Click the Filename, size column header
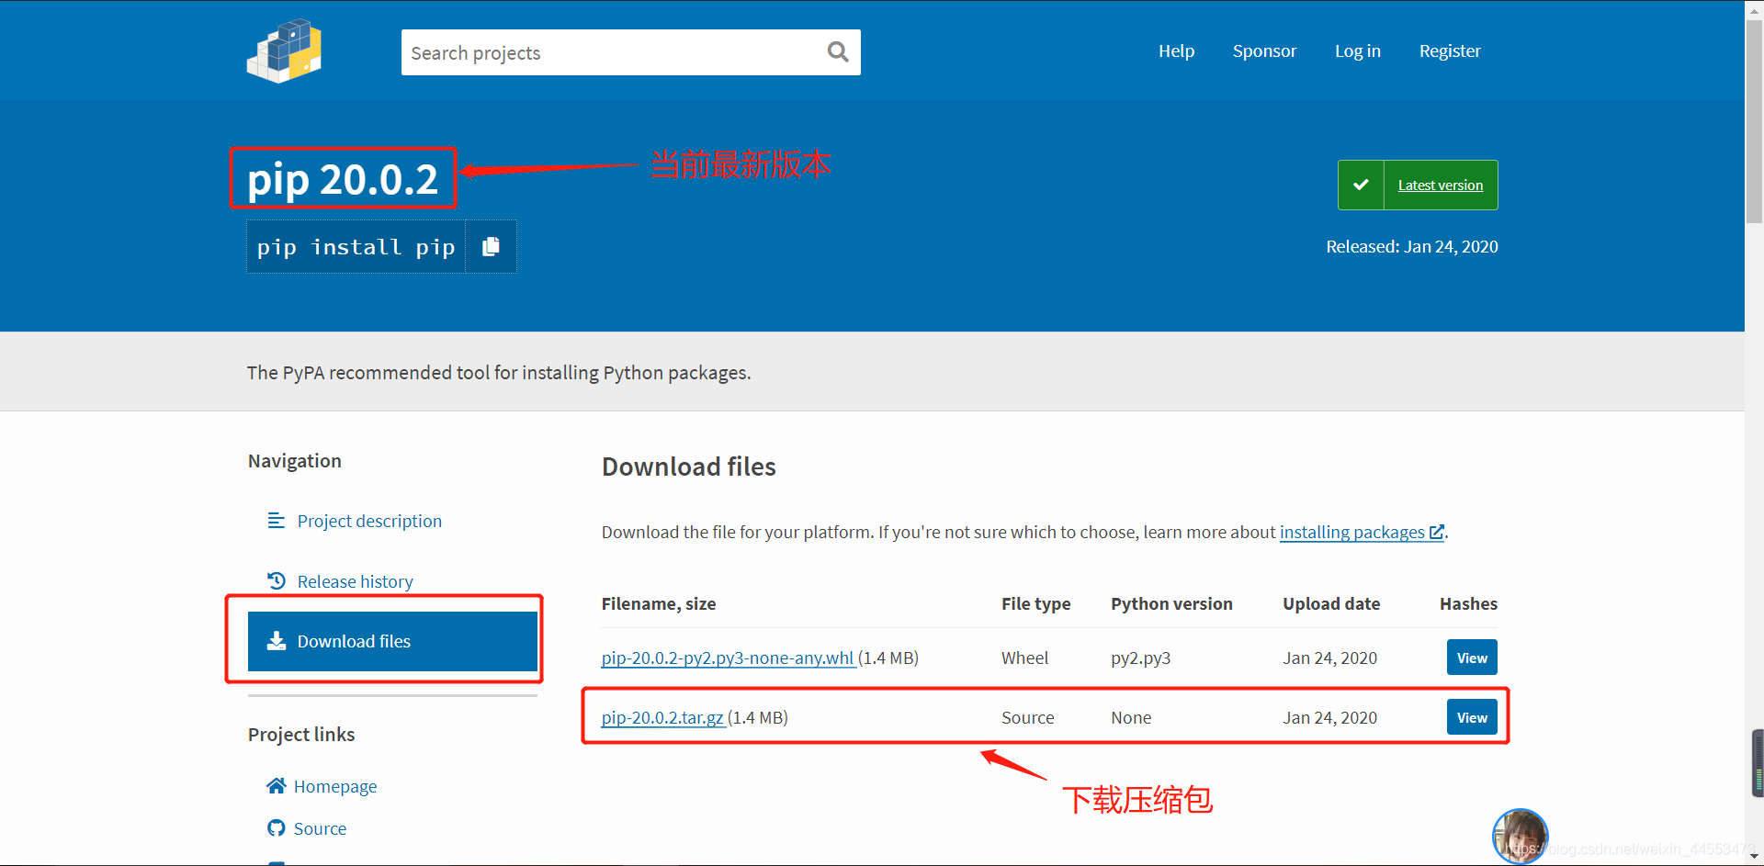1764x866 pixels. (x=658, y=603)
